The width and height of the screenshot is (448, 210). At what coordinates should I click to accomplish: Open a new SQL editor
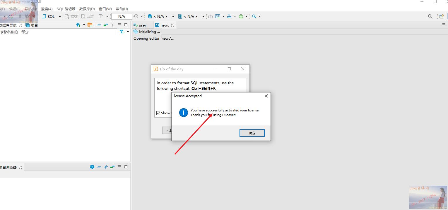(49, 16)
